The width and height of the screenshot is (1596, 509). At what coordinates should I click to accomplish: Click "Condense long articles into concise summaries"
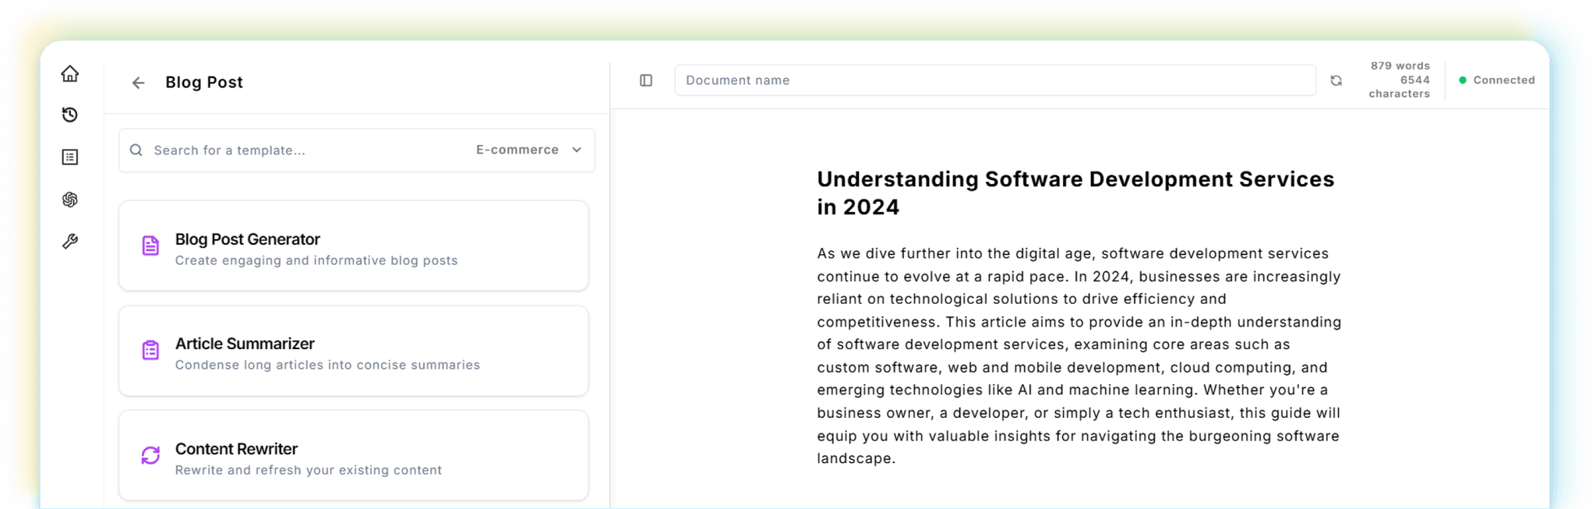[327, 365]
